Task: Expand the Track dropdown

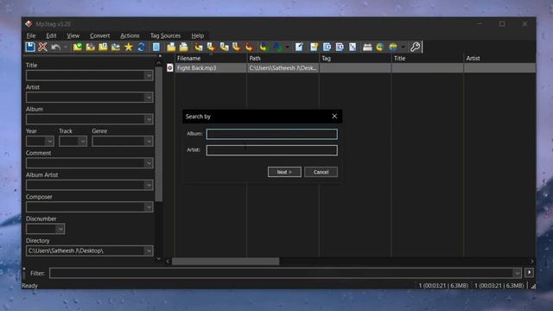Action: point(83,141)
